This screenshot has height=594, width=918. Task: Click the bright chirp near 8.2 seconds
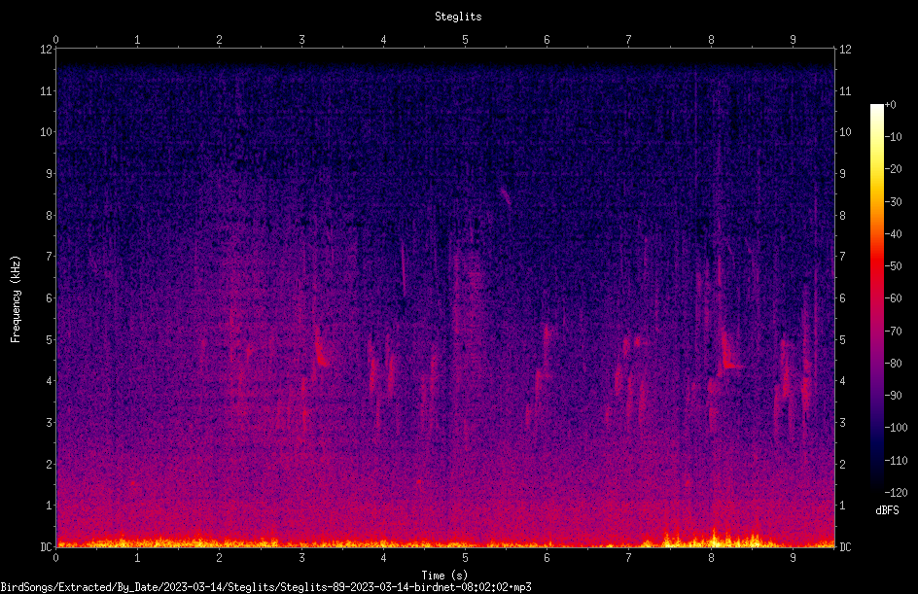[729, 352]
